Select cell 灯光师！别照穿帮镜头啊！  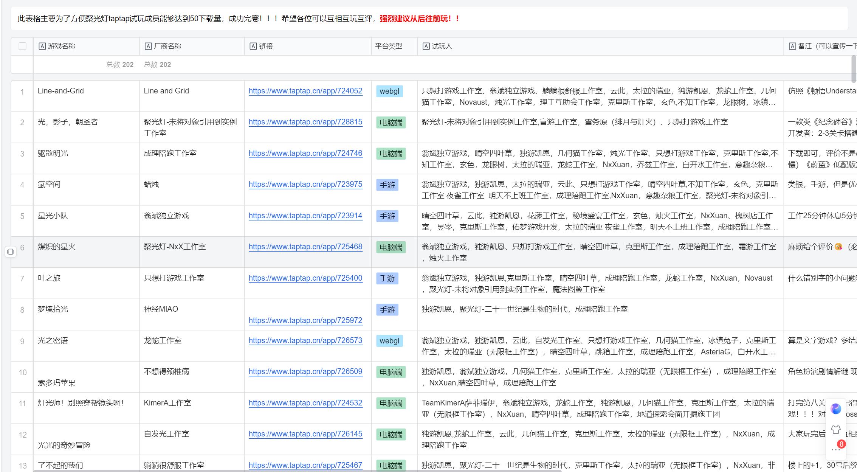click(87, 408)
